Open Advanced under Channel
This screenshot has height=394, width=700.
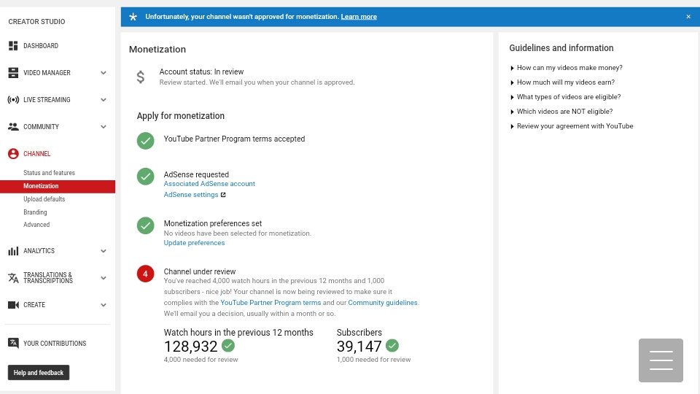click(x=36, y=225)
